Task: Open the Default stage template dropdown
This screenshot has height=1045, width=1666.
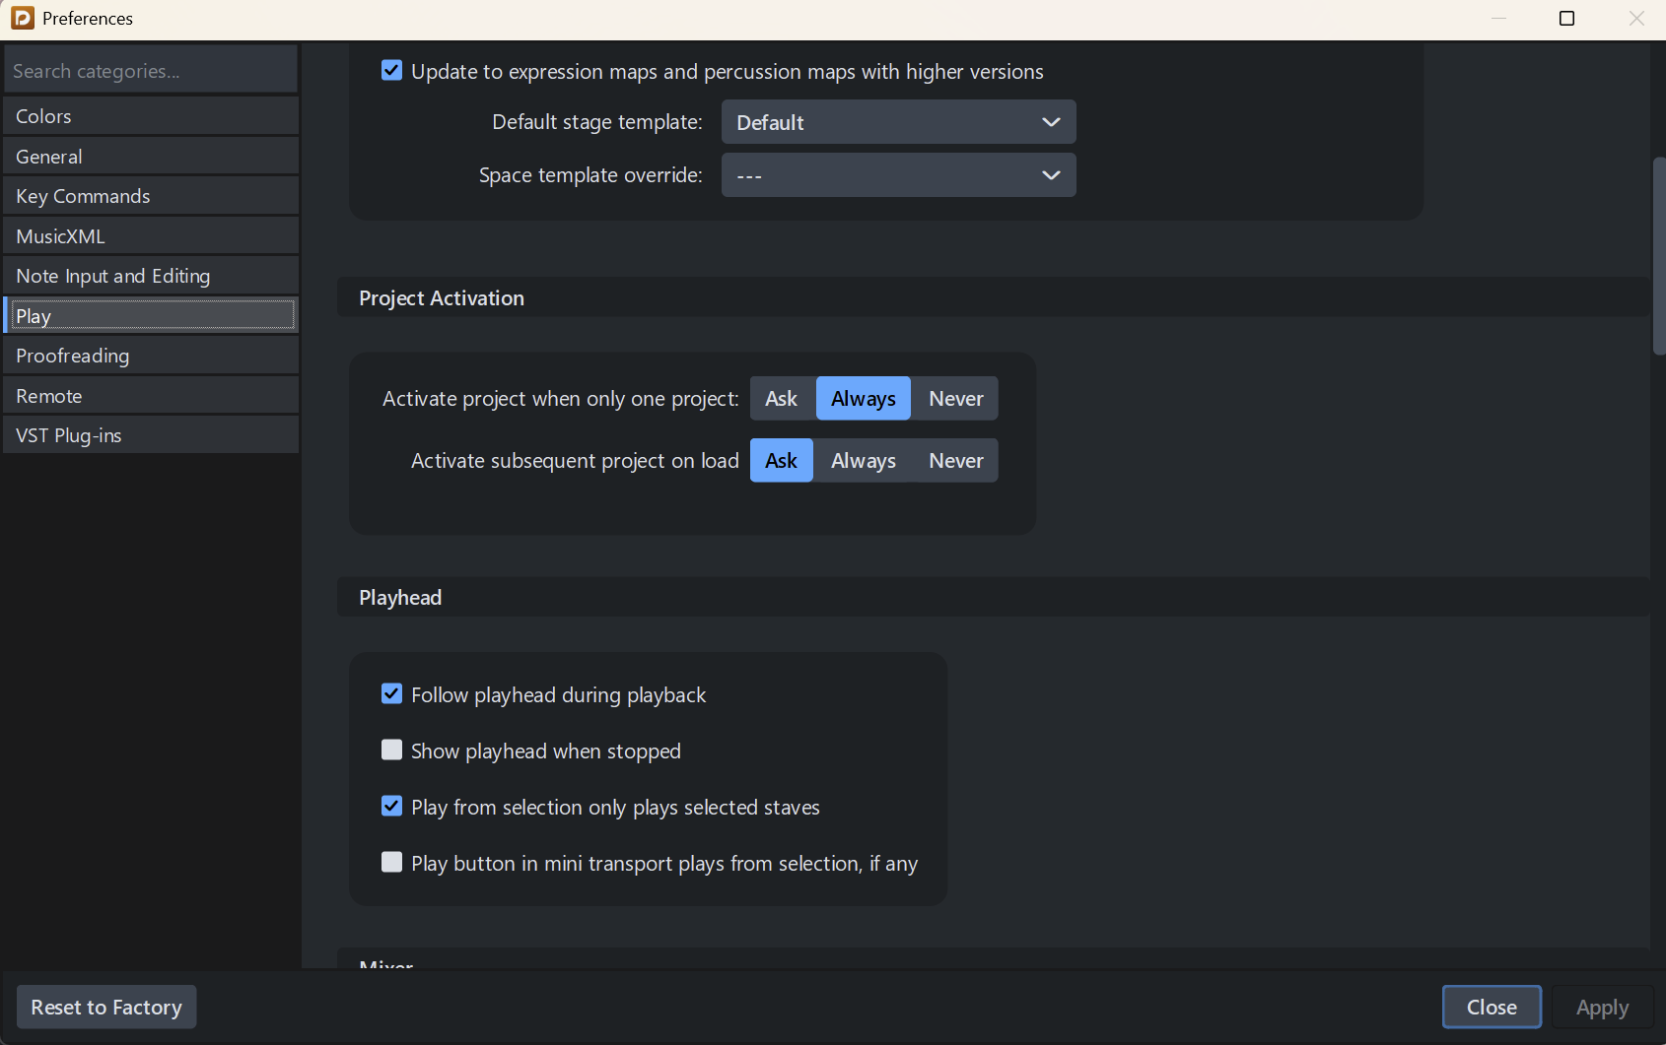Action: click(x=898, y=122)
